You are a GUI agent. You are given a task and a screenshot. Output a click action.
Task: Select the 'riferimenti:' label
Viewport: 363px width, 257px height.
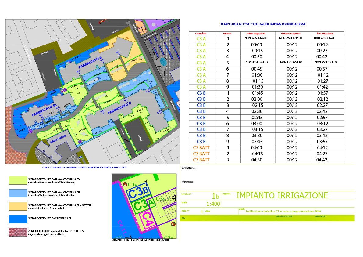click(187, 182)
